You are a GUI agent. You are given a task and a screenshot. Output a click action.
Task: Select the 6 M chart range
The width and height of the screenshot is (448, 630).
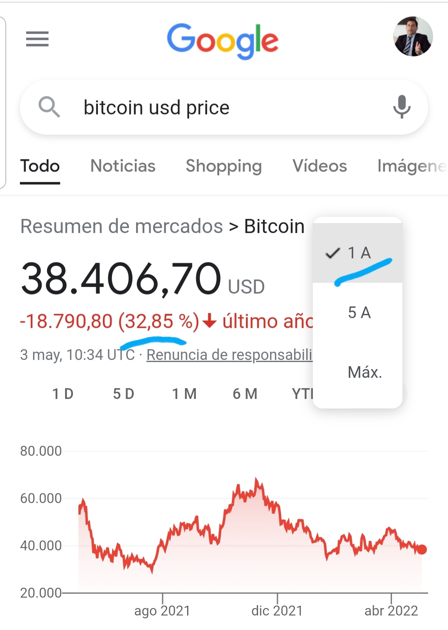pos(245,394)
